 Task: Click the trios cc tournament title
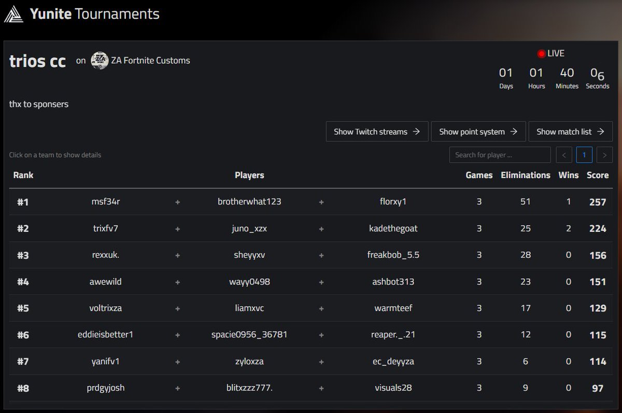(38, 61)
